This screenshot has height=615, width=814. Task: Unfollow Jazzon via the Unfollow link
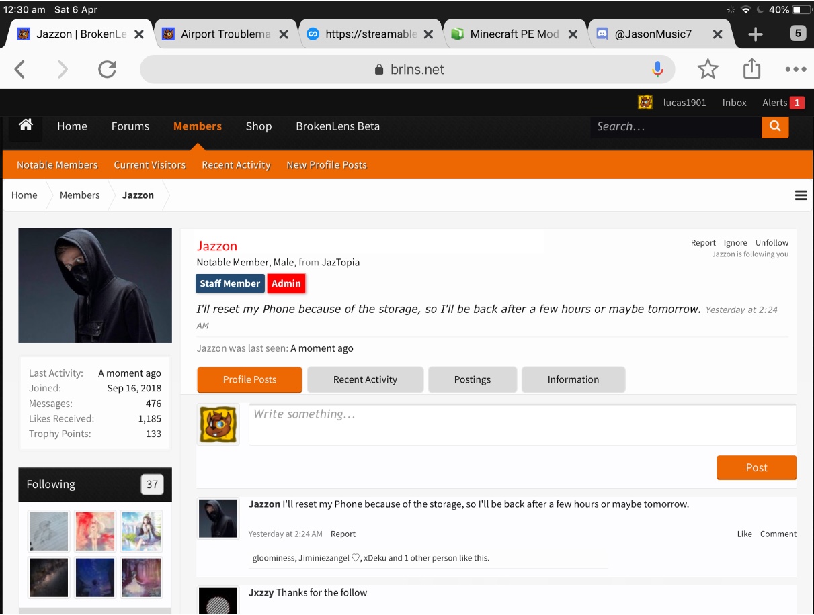click(x=772, y=243)
